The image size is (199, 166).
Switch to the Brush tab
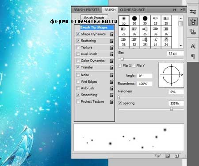tap(110, 10)
